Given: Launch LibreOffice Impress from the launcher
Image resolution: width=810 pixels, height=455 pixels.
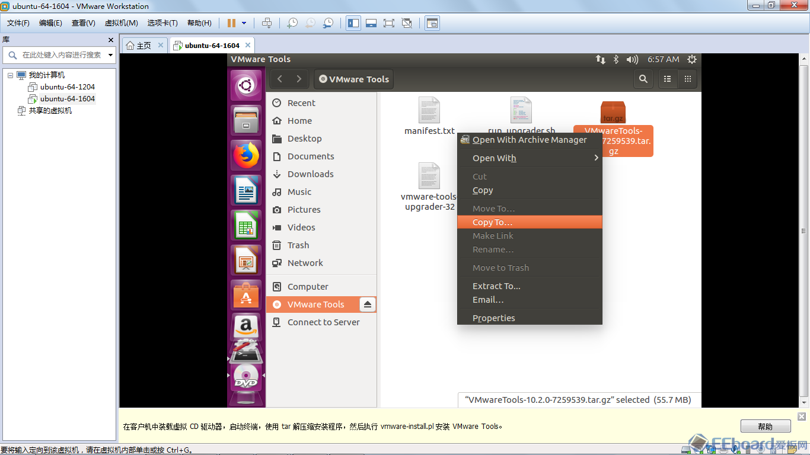Looking at the screenshot, I should click(246, 261).
